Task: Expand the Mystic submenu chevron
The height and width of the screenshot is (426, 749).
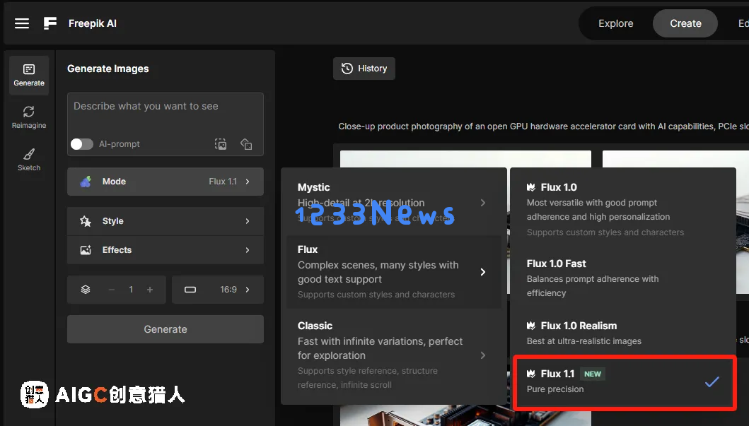Action: click(483, 203)
